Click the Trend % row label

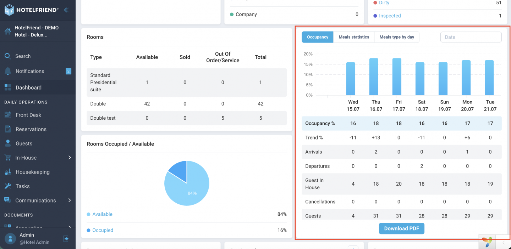314,137
